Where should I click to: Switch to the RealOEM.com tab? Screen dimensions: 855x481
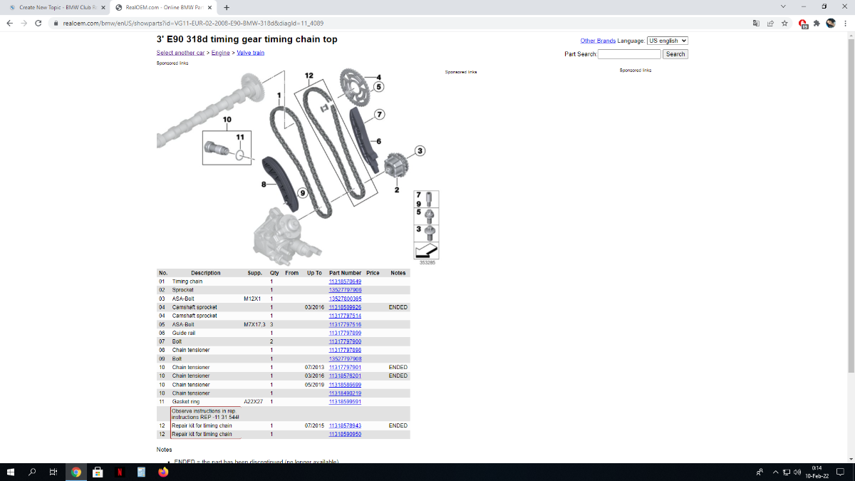[164, 7]
